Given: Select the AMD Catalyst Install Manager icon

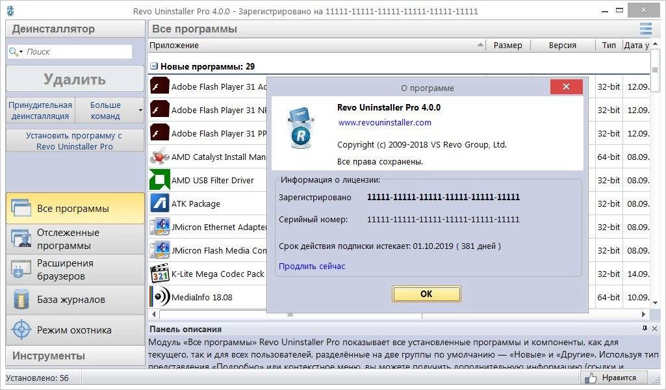Looking at the screenshot, I should pos(160,157).
